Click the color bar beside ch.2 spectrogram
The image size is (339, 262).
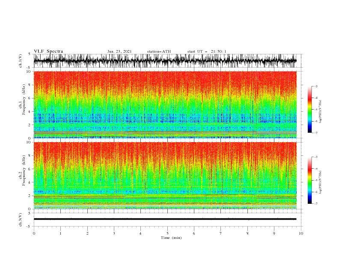point(309,180)
